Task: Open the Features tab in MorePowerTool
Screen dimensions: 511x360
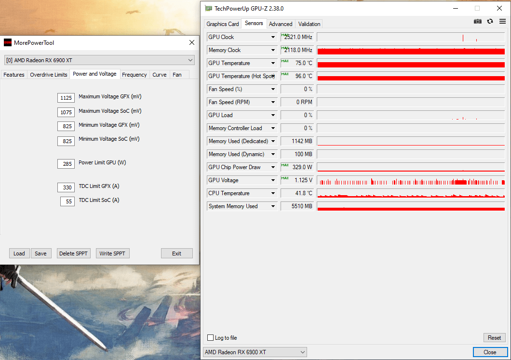Action: 13,75
